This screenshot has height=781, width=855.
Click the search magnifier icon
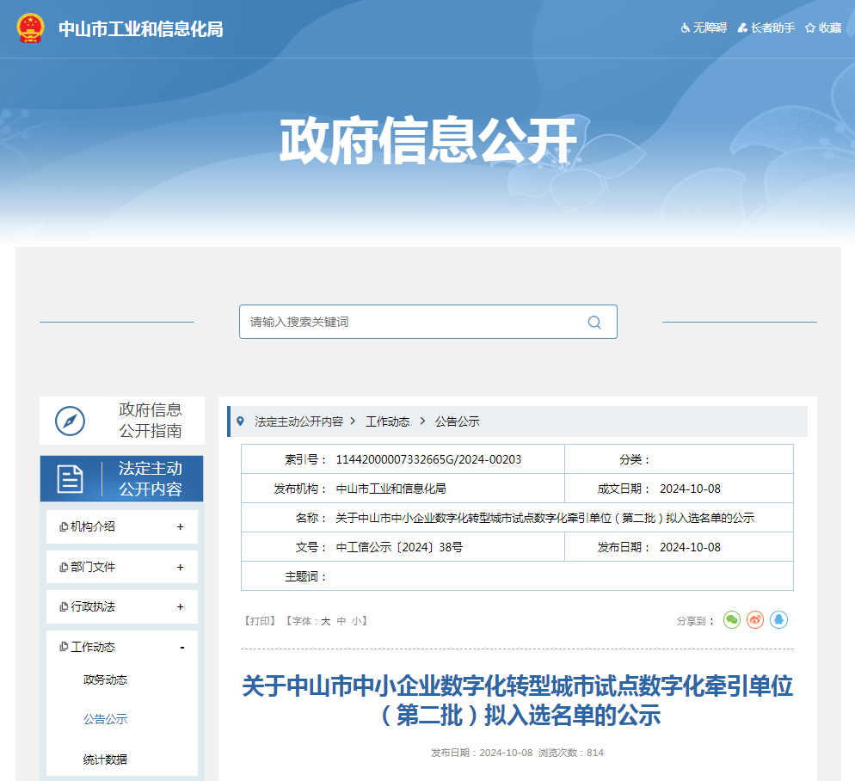(x=594, y=322)
